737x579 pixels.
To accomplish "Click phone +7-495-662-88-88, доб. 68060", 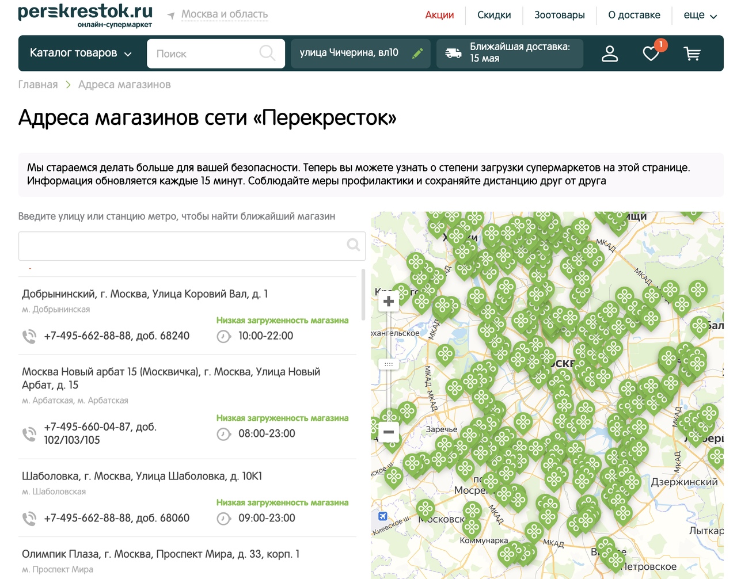I will (x=117, y=519).
